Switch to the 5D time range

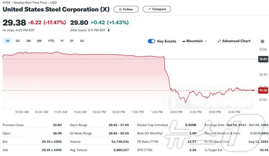click(x=18, y=41)
